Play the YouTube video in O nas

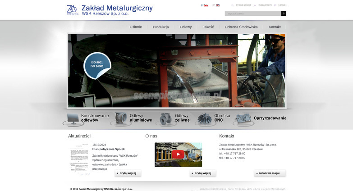click(178, 155)
